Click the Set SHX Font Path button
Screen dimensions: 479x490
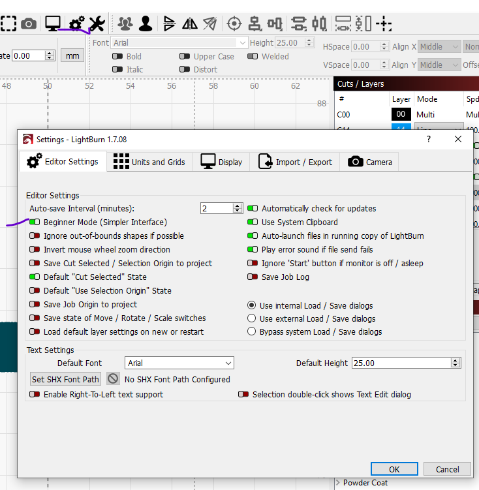[65, 379]
